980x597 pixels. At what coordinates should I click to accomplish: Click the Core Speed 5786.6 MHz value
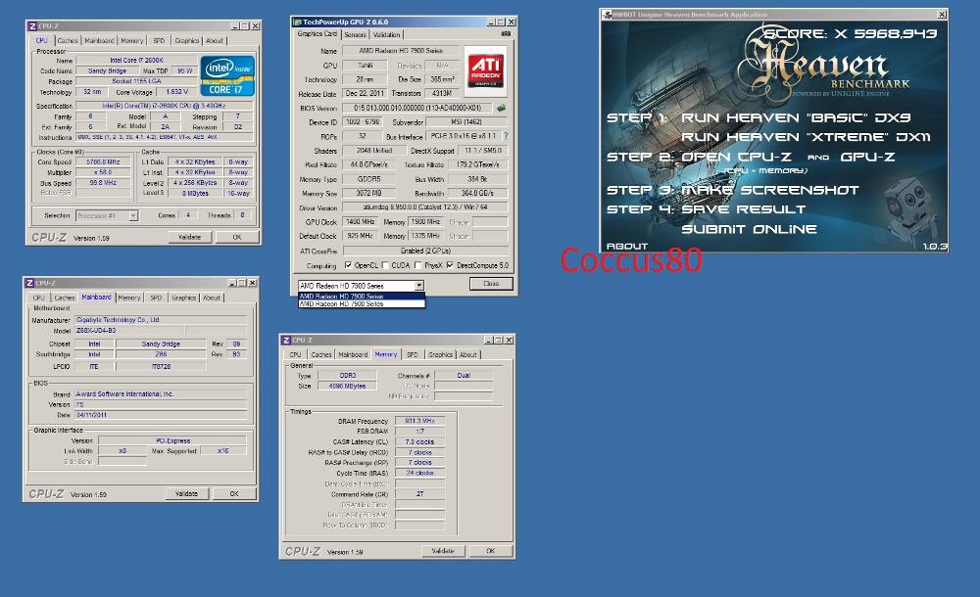coord(103,161)
